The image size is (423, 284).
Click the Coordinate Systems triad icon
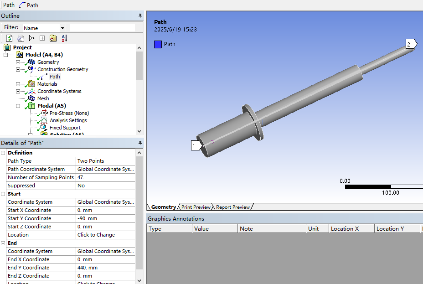point(32,91)
